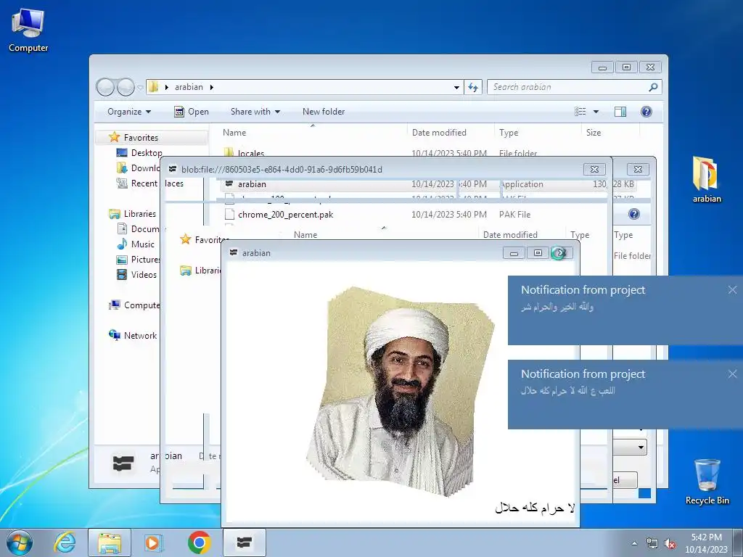Click the network tray icon
This screenshot has width=743, height=557.
[x=652, y=543]
